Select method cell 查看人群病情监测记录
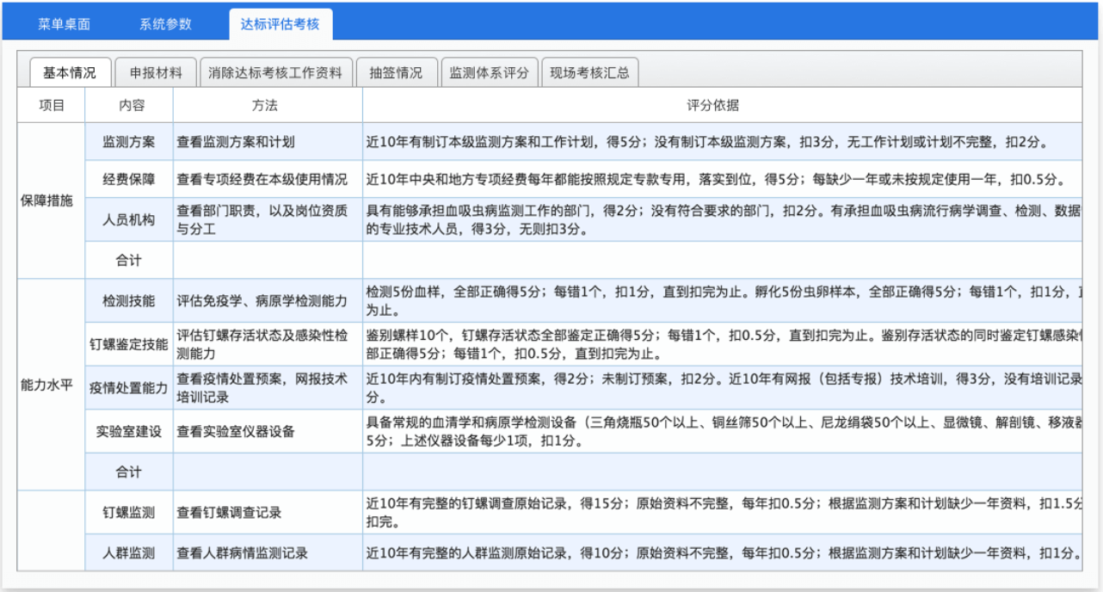Viewport: 1103px width, 592px height. point(268,552)
